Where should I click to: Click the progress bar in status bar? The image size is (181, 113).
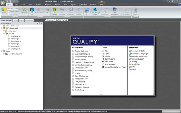171,112
